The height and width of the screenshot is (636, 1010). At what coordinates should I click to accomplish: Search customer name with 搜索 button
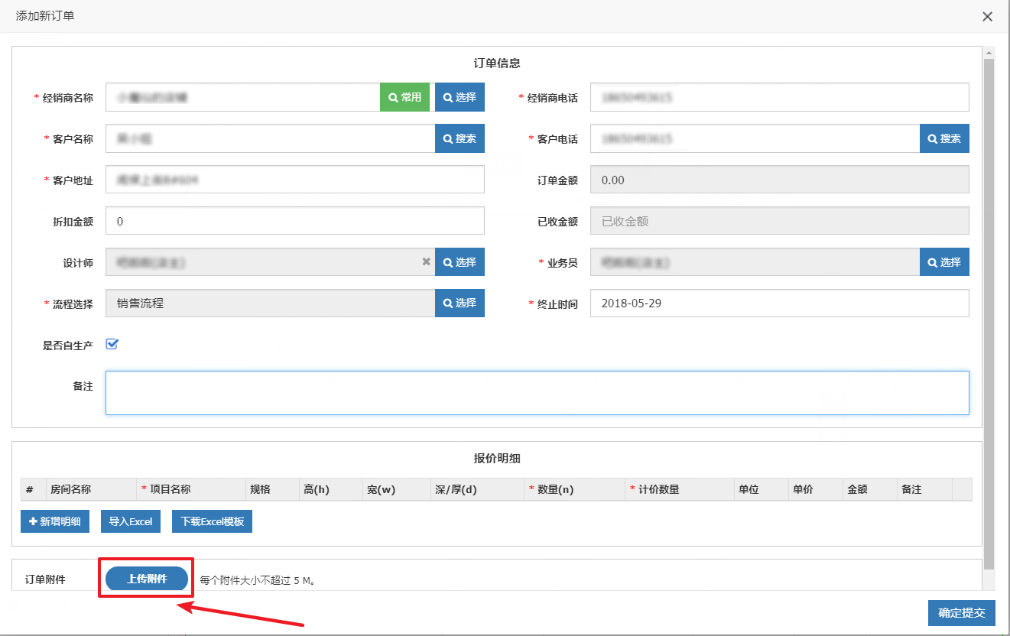pyautogui.click(x=460, y=138)
